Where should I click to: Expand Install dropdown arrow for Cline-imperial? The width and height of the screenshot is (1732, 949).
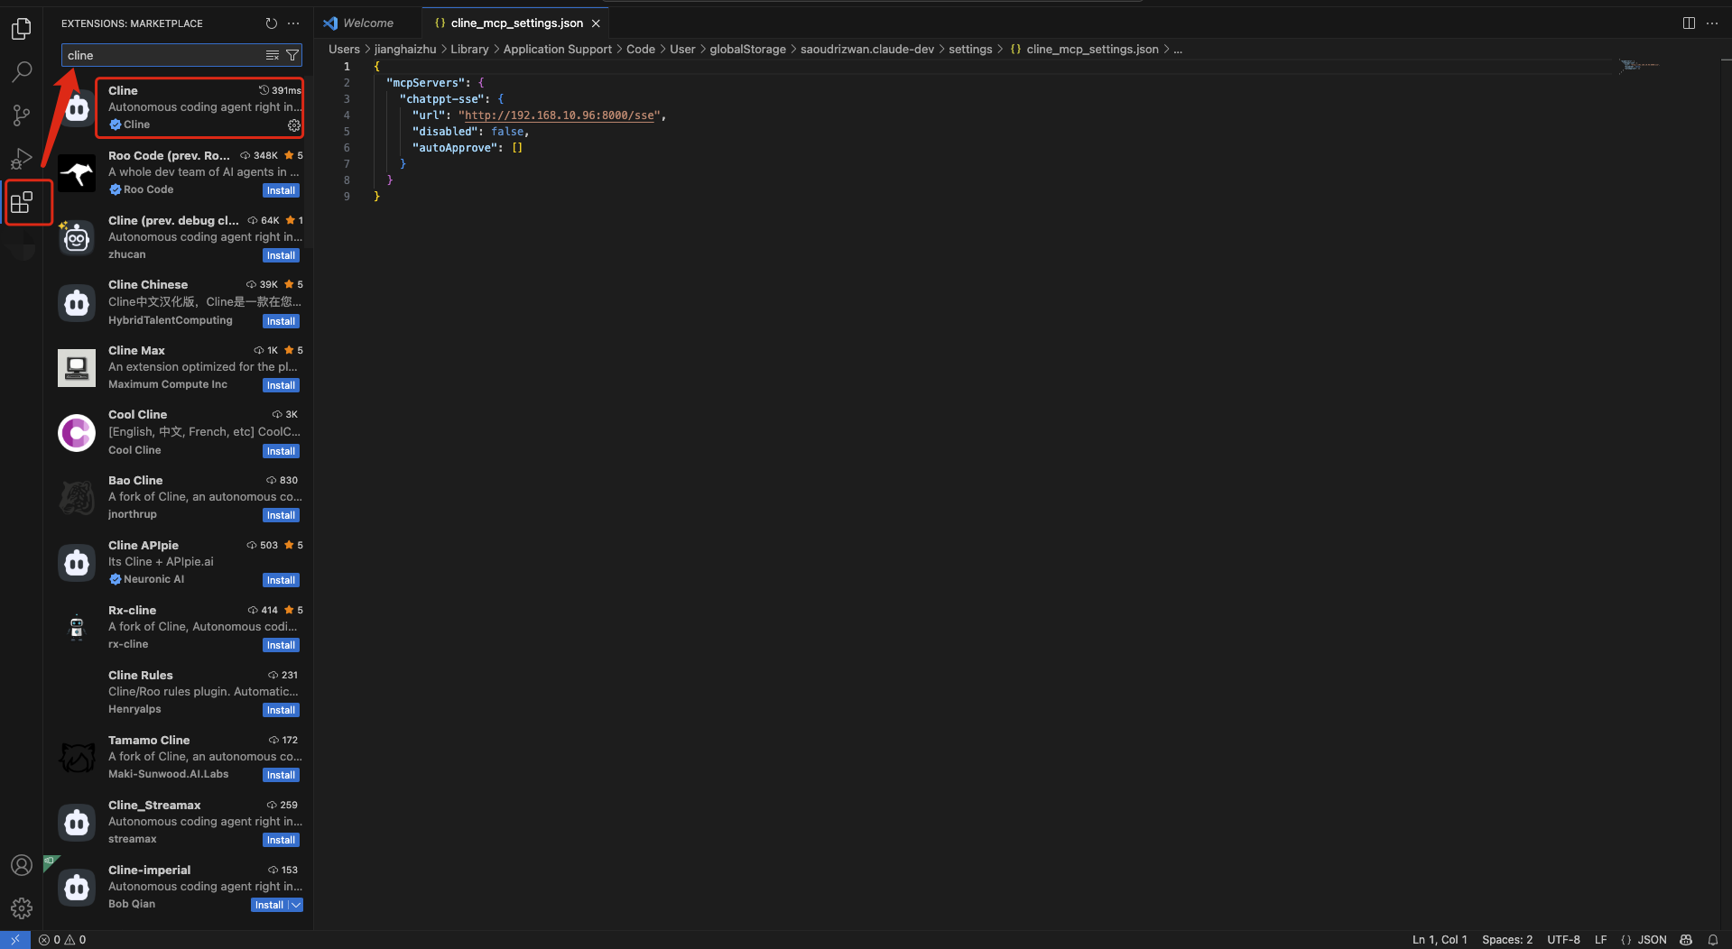pyautogui.click(x=295, y=905)
